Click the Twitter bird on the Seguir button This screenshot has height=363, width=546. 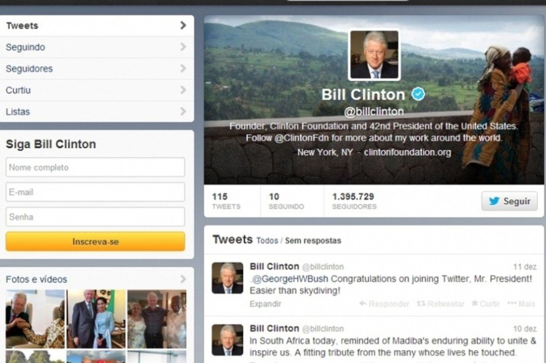[x=494, y=201]
